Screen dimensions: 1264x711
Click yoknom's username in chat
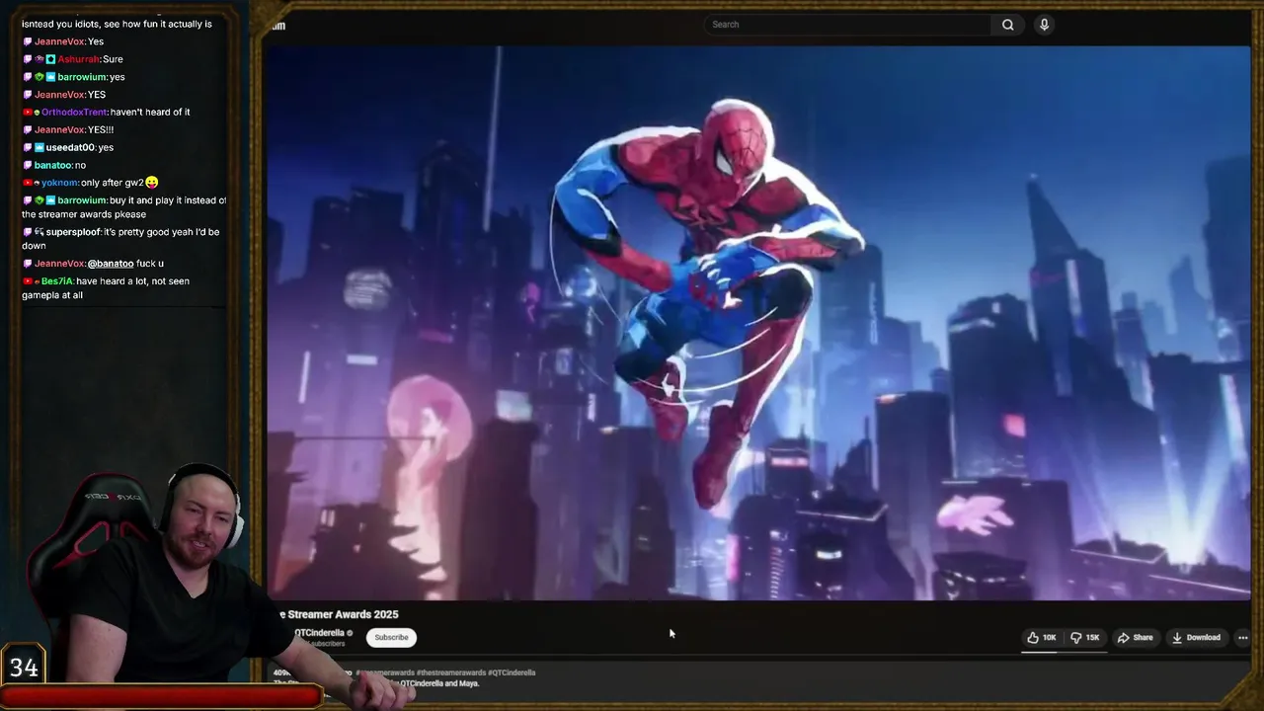click(59, 183)
